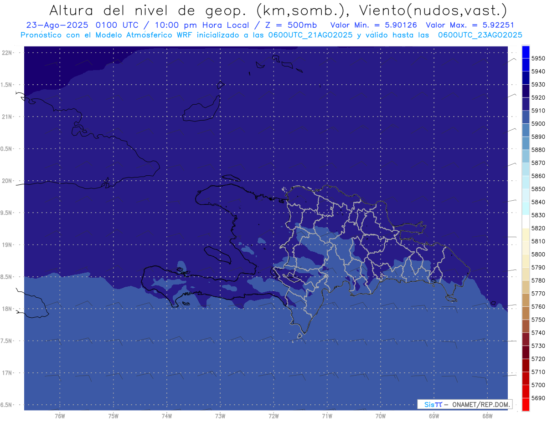Click the '71W' longitude label
Image resolution: width=547 pixels, height=422 pixels.
[x=327, y=416]
